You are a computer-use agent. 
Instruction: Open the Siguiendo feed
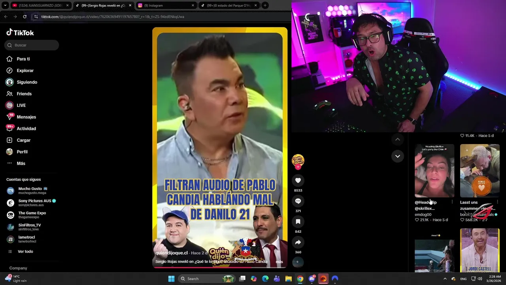tap(26, 82)
